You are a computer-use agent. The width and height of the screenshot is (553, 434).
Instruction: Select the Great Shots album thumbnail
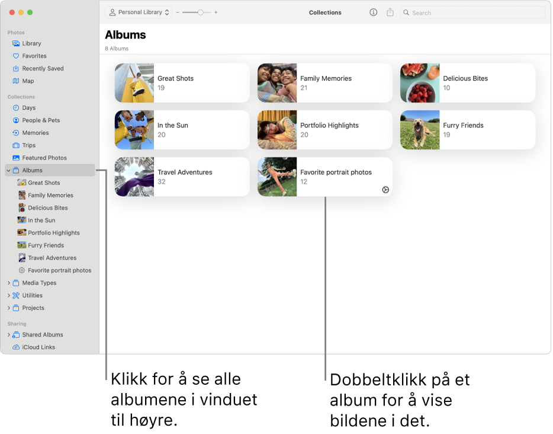coord(134,83)
